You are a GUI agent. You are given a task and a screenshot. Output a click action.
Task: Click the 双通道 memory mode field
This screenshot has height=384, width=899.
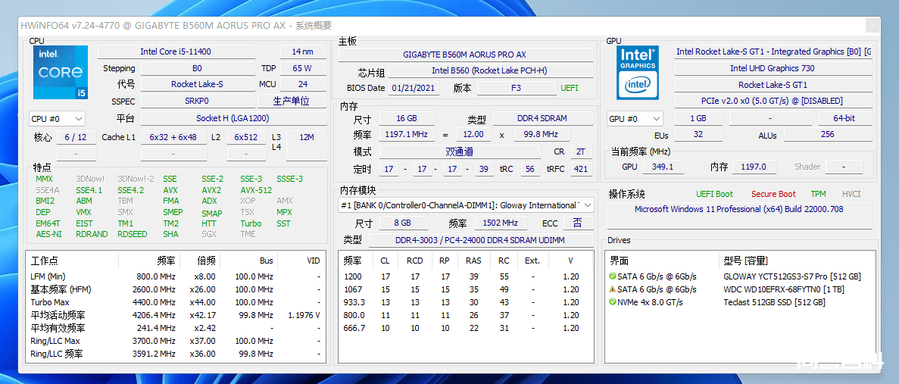(459, 152)
